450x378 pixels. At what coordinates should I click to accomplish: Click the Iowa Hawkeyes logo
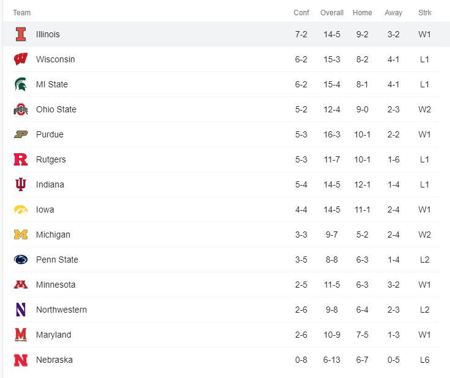point(21,209)
